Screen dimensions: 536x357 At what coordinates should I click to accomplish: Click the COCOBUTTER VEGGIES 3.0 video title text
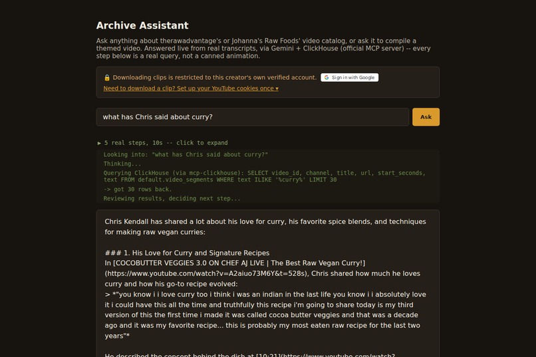tap(239, 263)
